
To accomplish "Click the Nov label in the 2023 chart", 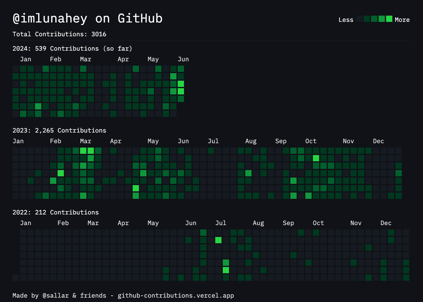I will [348, 141].
